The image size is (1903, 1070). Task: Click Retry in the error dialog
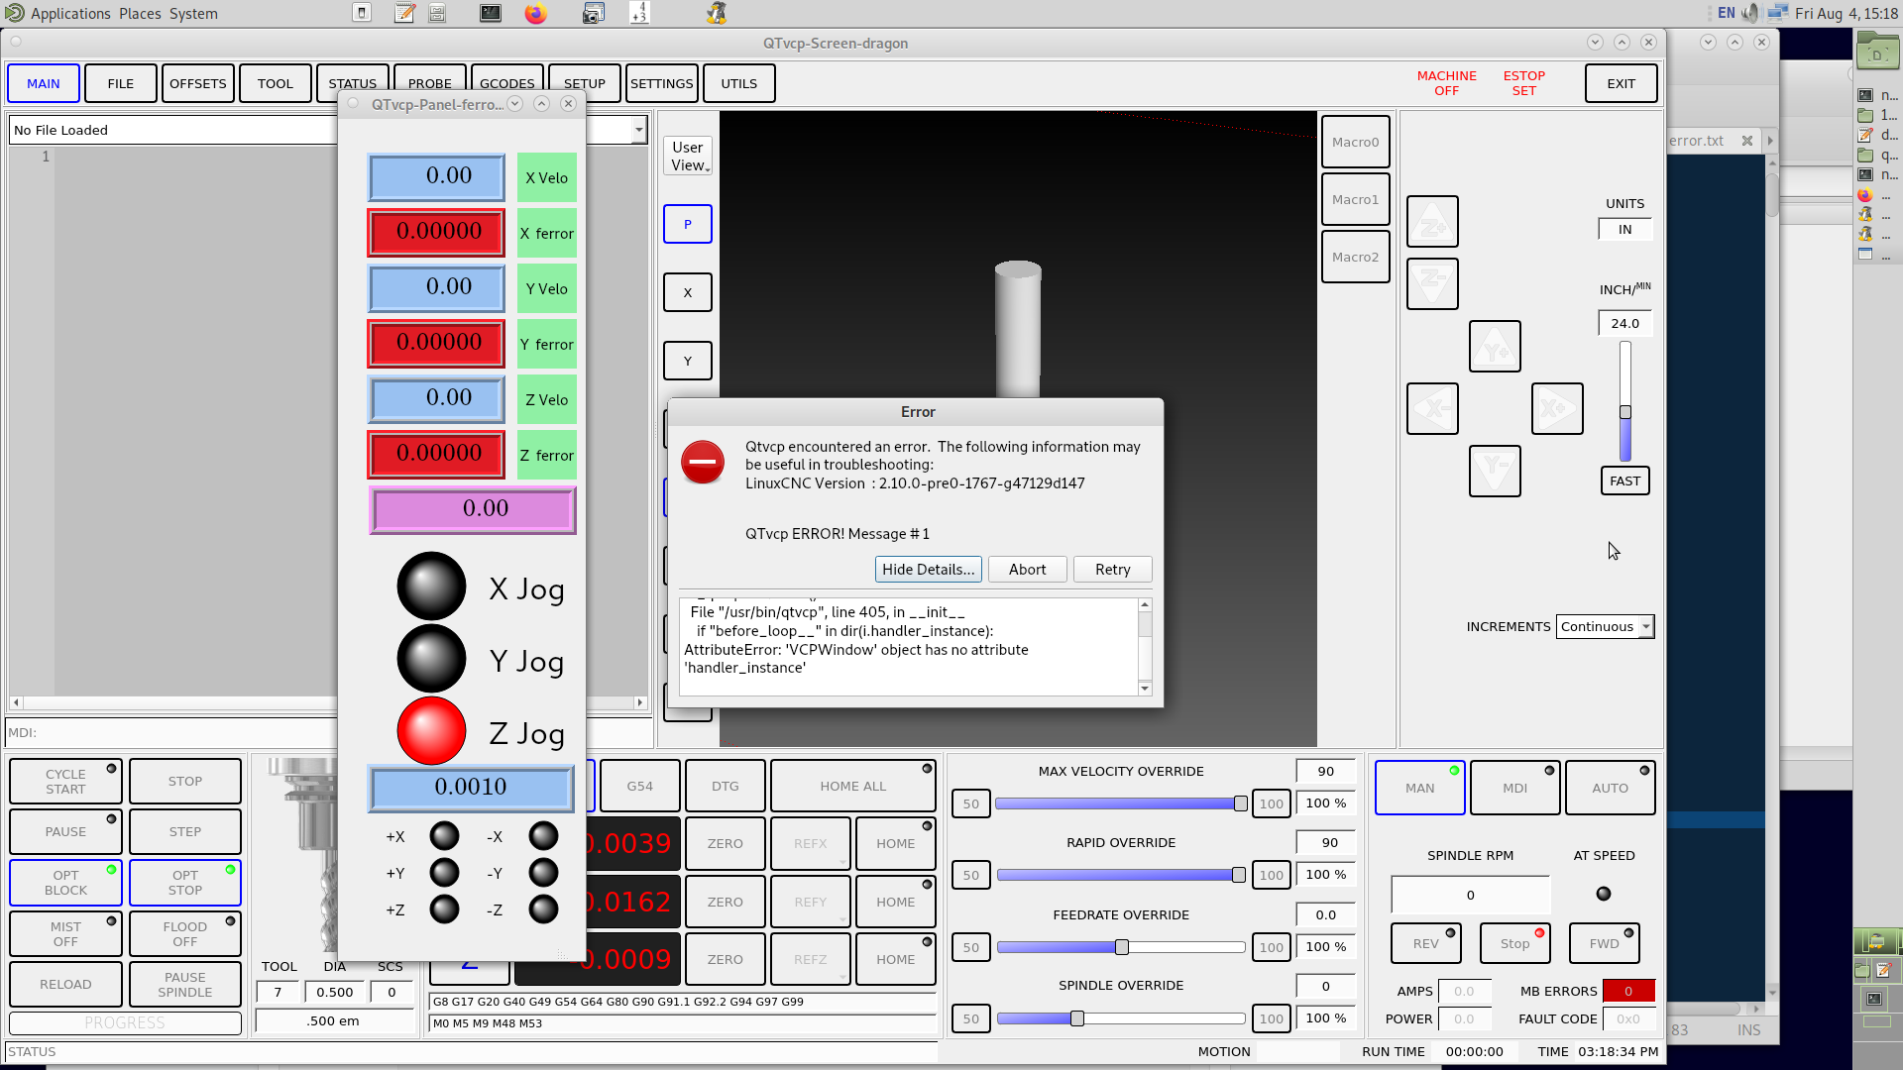[x=1112, y=569]
